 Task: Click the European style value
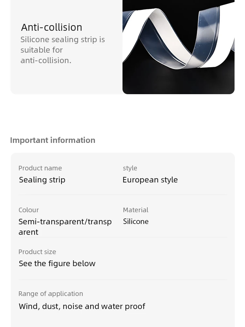coord(150,180)
